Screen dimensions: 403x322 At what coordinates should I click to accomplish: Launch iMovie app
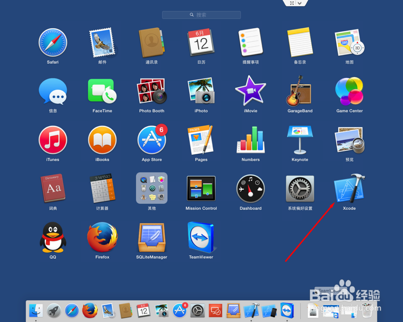click(x=251, y=91)
